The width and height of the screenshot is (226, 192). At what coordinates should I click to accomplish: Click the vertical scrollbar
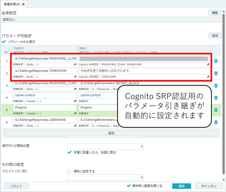[224, 94]
